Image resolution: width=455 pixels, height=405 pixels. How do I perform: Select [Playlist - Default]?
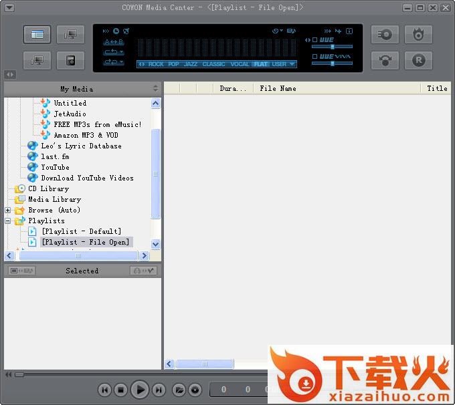click(81, 231)
